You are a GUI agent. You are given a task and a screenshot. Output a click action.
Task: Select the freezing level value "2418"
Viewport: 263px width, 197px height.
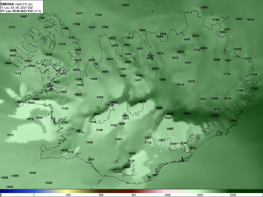(216, 116)
